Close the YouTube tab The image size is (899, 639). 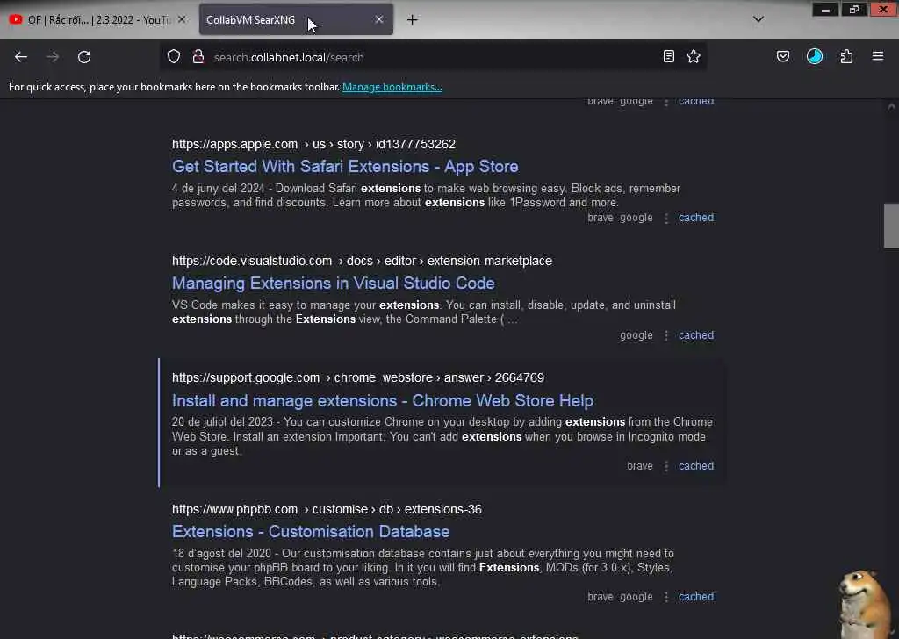point(182,19)
